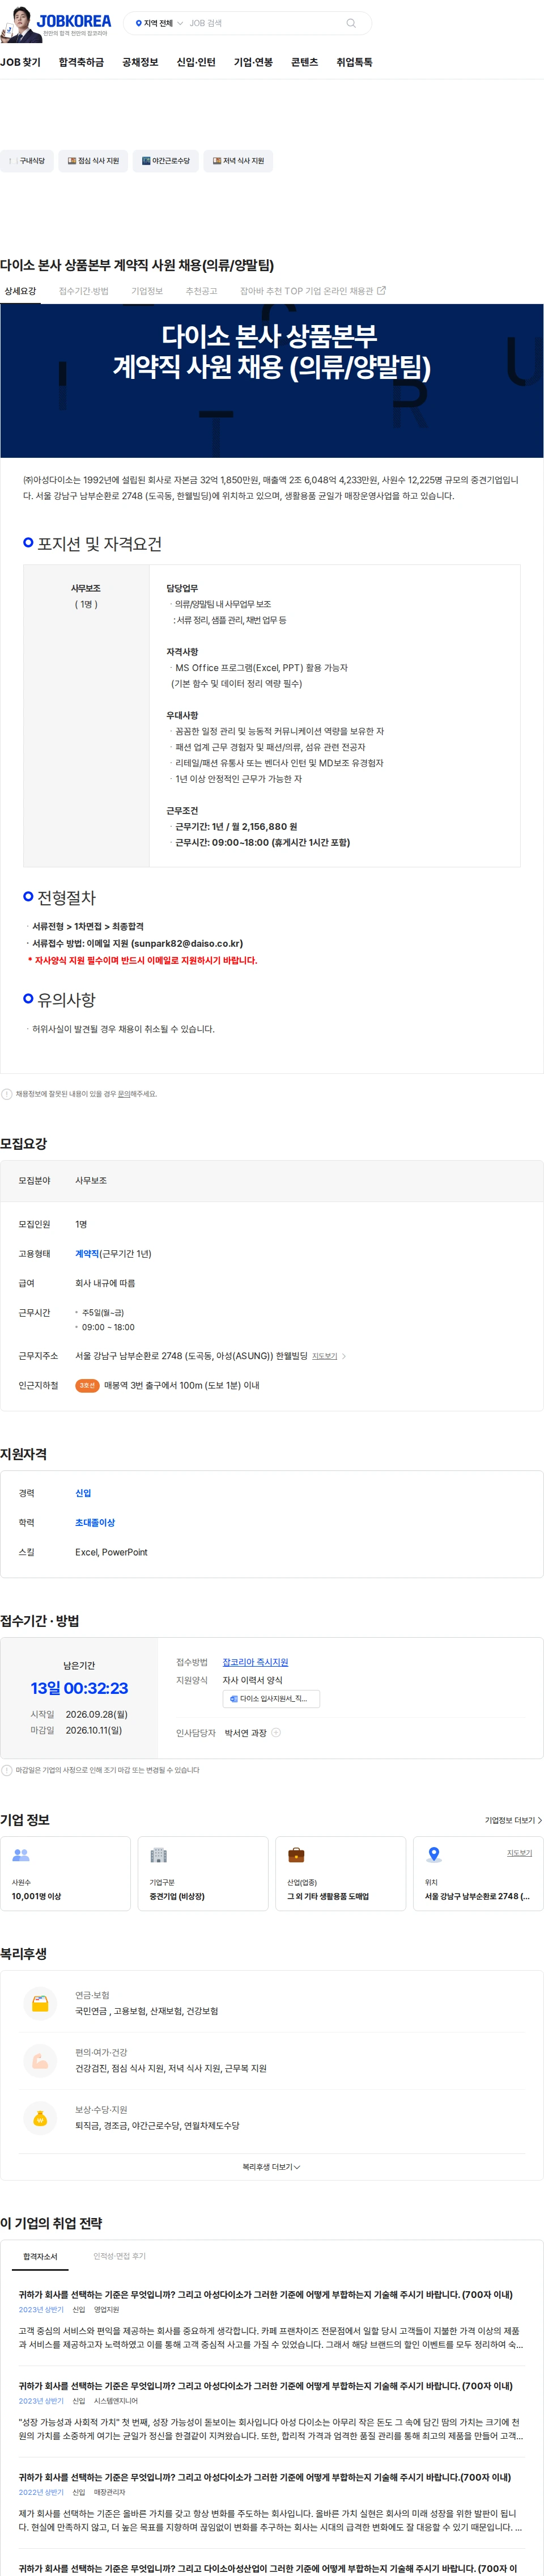Viewport: 544px width, 2576px height.
Task: Click the external link icon beside 온라인 채용관
Action: (381, 291)
